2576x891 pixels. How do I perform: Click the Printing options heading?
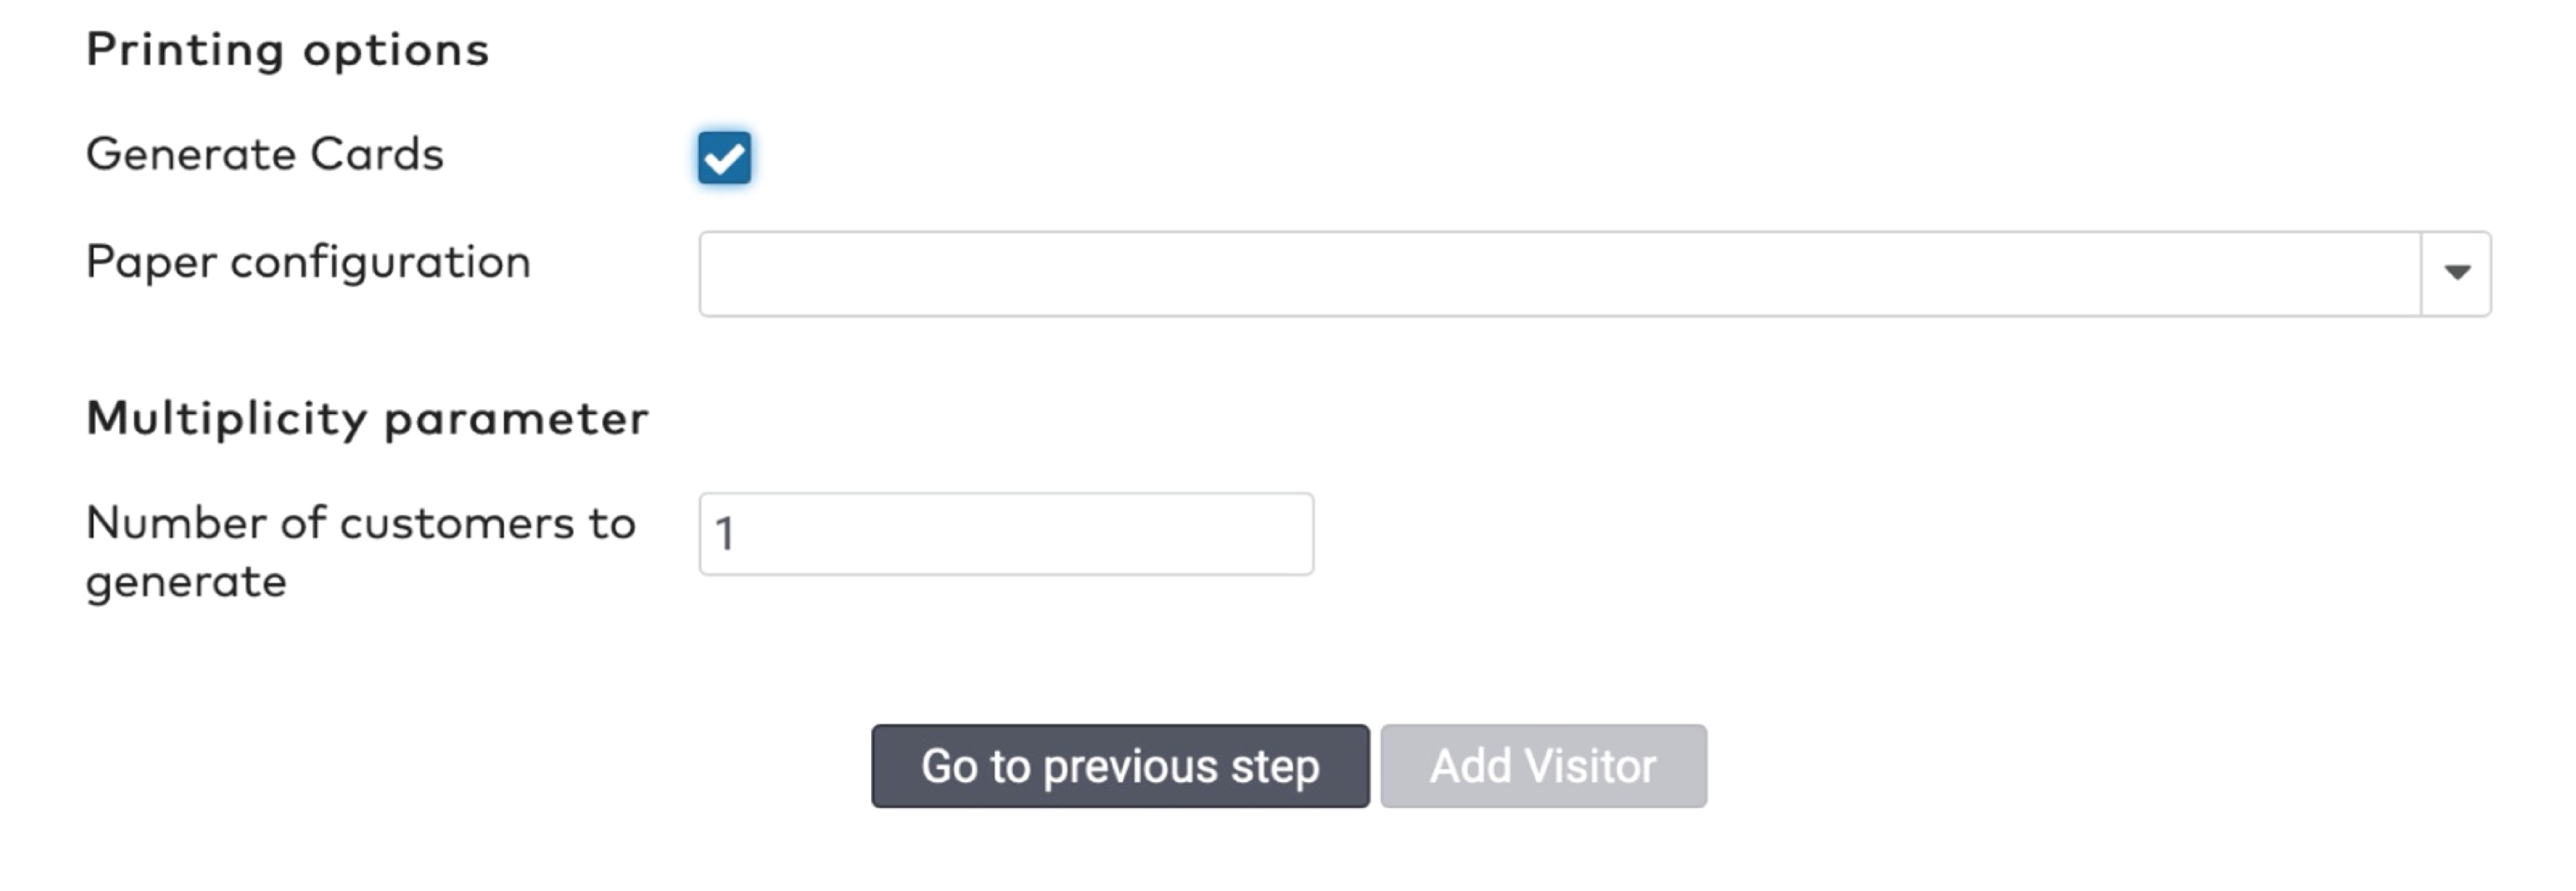pyautogui.click(x=288, y=50)
